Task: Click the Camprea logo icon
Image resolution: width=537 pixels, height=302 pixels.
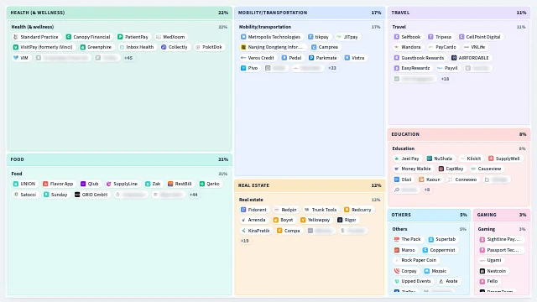Action: tap(314, 47)
